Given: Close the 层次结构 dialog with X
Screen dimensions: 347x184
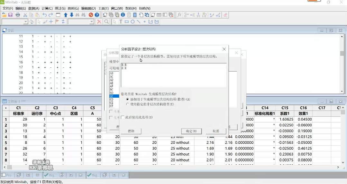Looking at the screenshot, I should click(x=224, y=49).
